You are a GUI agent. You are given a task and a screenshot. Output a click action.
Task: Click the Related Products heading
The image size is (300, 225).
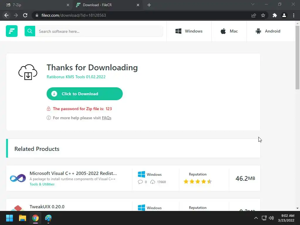(x=37, y=149)
